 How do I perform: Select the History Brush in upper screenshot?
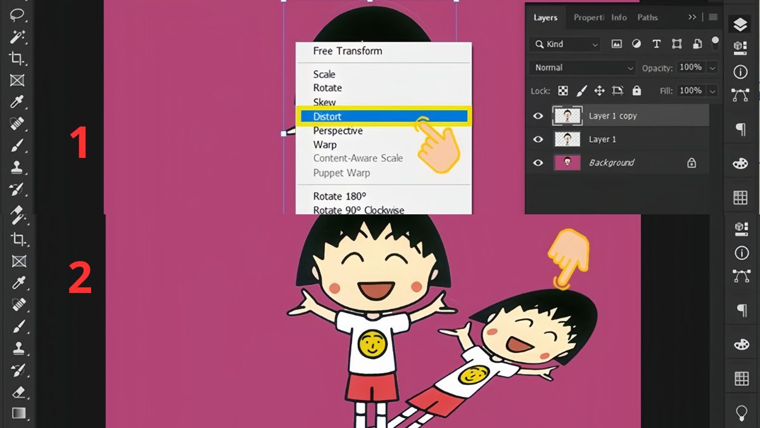tap(17, 189)
